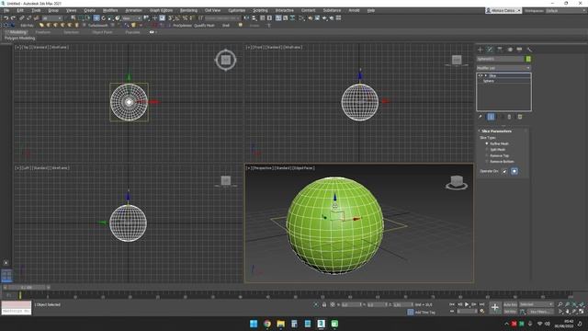This screenshot has width=588, height=331.
Task: Click the Key Filters icon beside Set Key
Action: (523, 312)
